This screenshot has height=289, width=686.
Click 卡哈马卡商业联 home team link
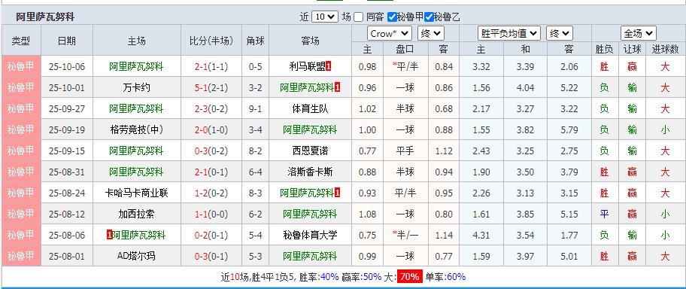136,193
